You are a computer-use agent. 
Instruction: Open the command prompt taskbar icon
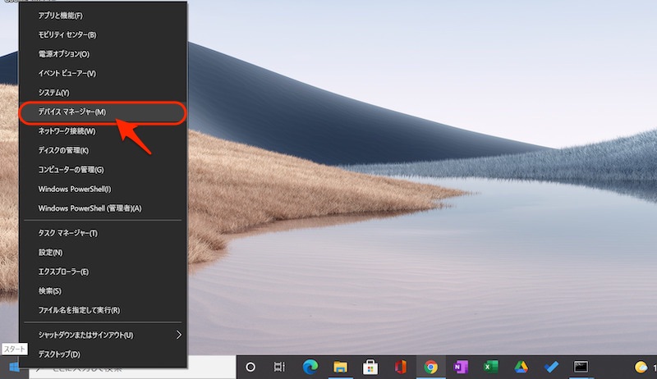581,367
